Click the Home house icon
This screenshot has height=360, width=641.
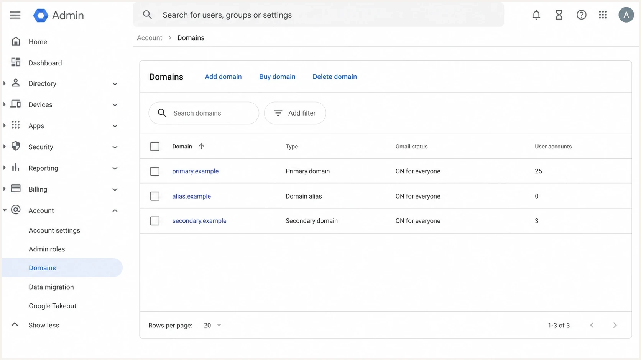click(x=16, y=41)
